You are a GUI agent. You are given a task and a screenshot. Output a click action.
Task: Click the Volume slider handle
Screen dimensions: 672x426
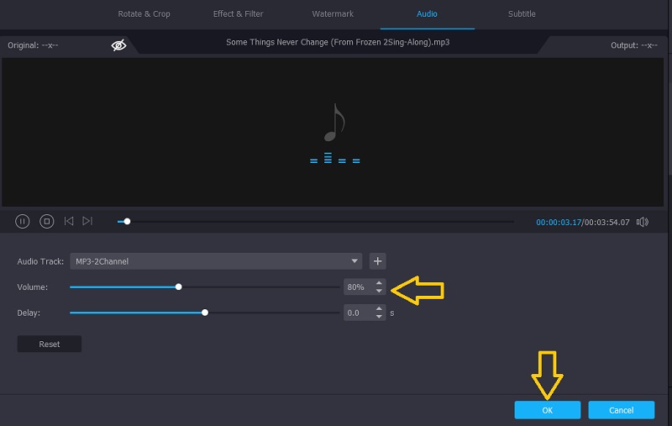pyautogui.click(x=179, y=287)
